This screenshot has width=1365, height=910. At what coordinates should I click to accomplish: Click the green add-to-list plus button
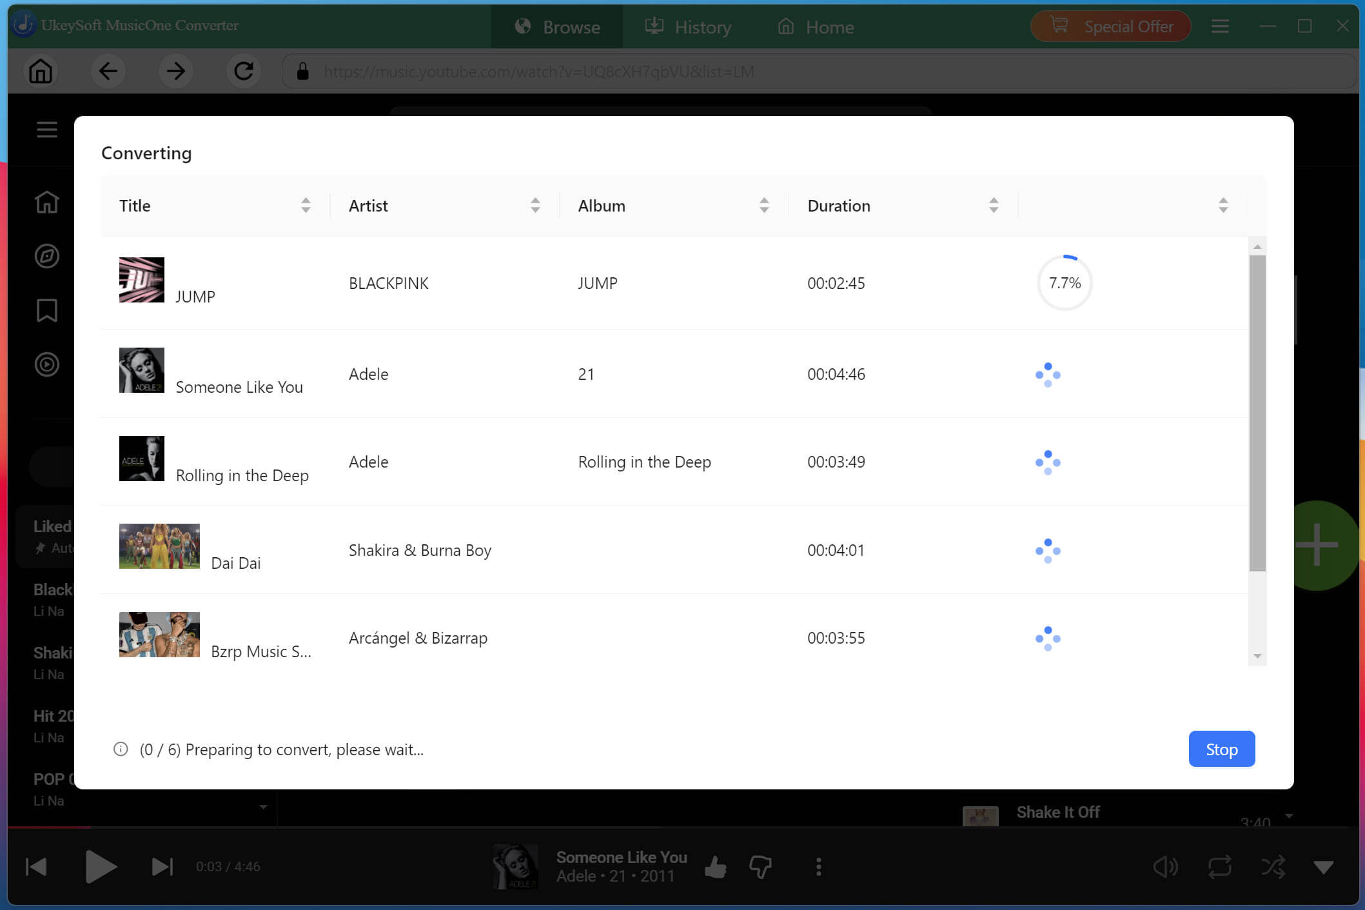click(1317, 545)
